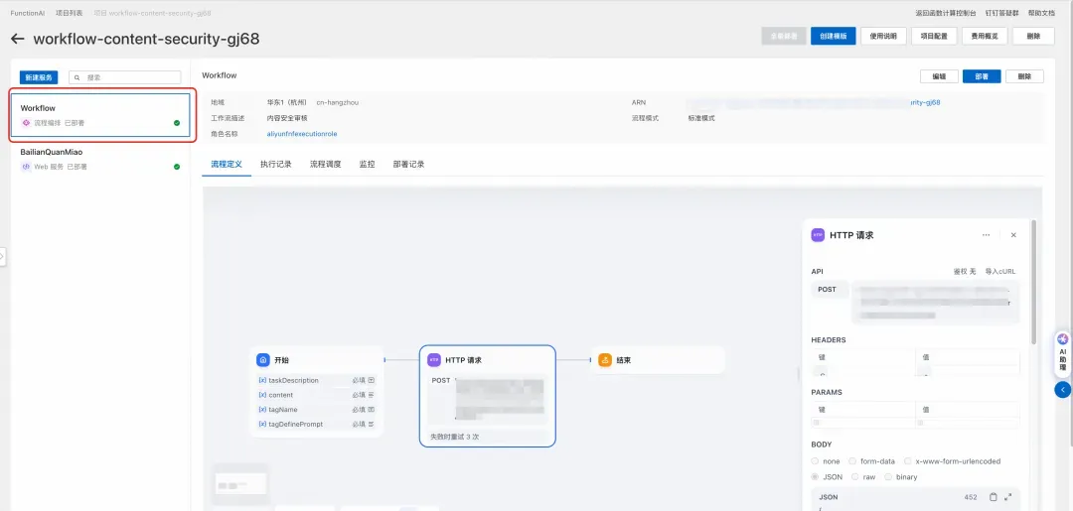
Task: Click the green status check on the Workflow service
Action: tap(177, 123)
